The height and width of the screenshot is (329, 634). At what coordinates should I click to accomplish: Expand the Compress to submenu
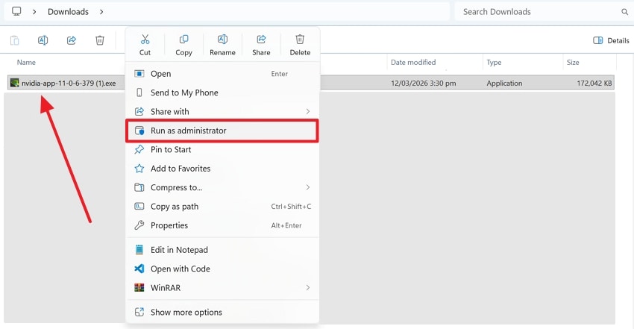[307, 187]
